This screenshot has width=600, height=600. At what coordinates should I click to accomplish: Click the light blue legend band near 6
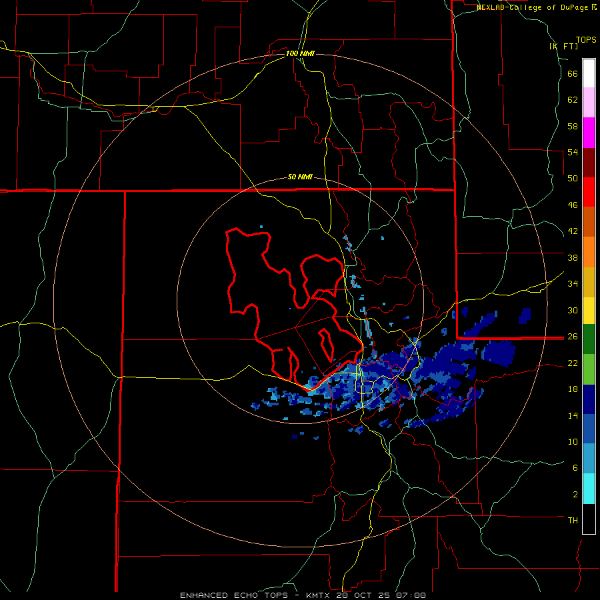pos(589,459)
